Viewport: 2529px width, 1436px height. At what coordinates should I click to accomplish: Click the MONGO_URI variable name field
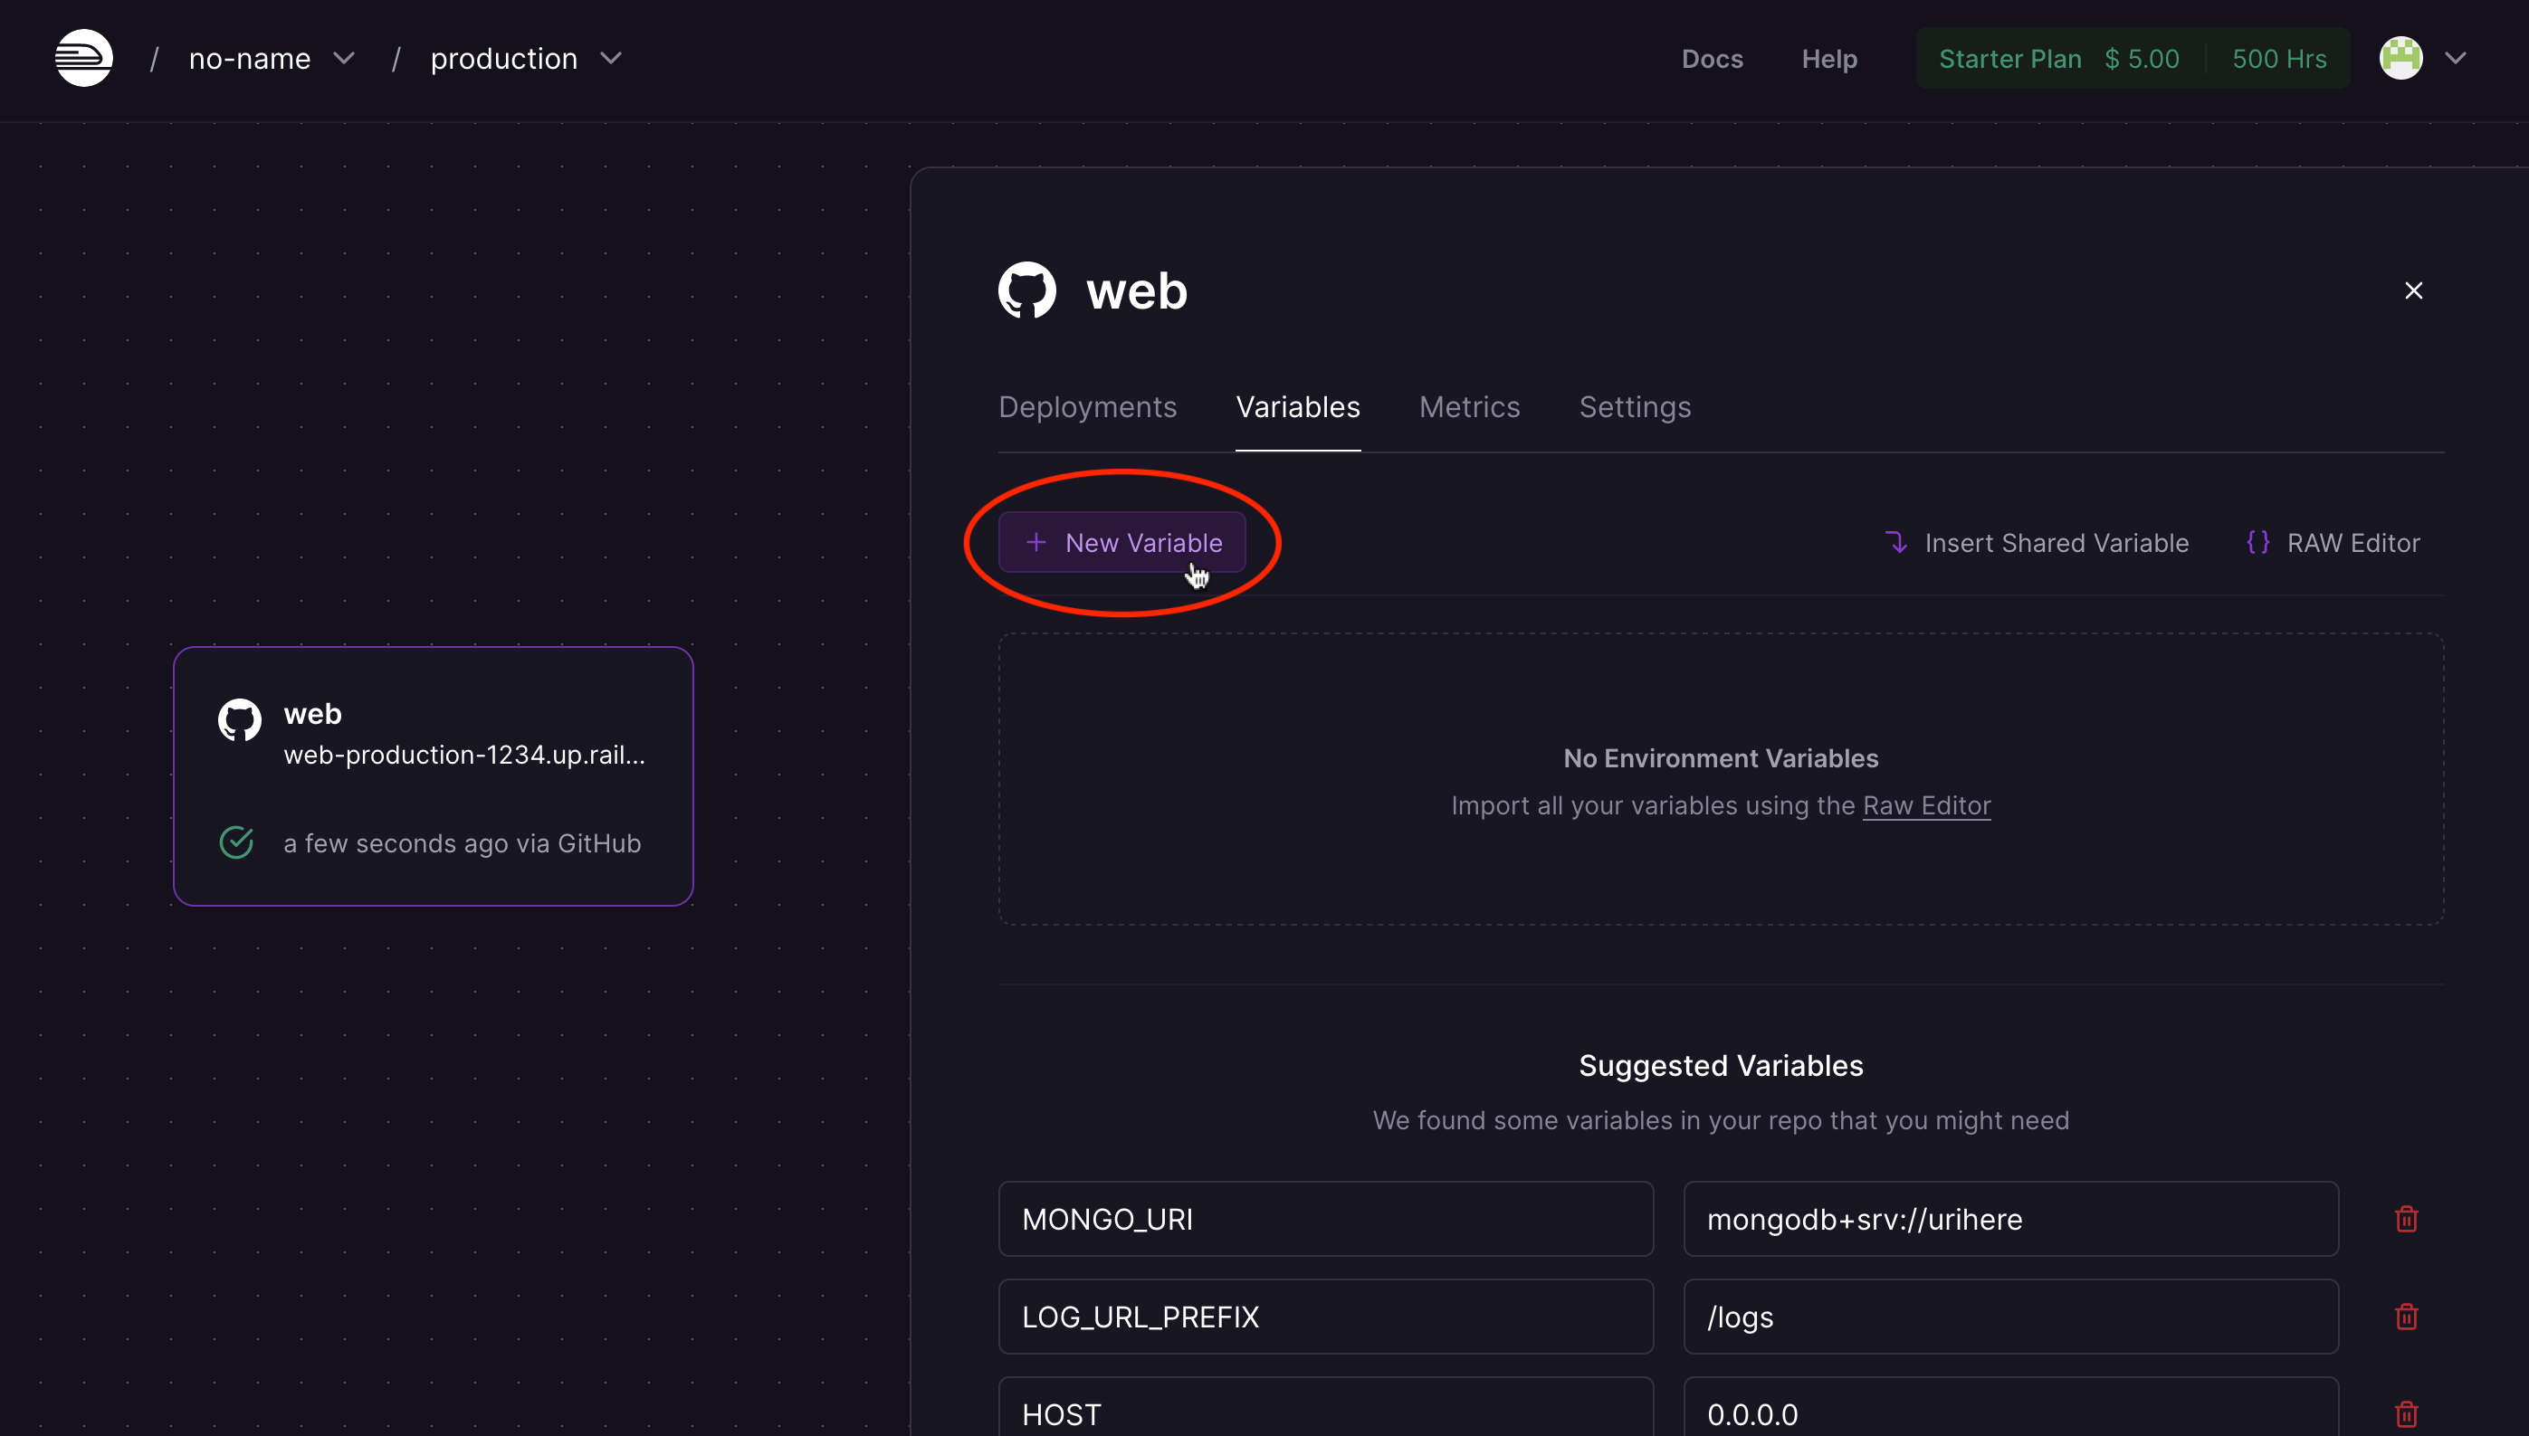tap(1324, 1218)
